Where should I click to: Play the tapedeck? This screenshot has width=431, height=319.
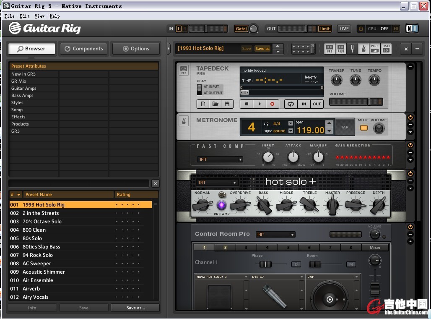pos(260,104)
